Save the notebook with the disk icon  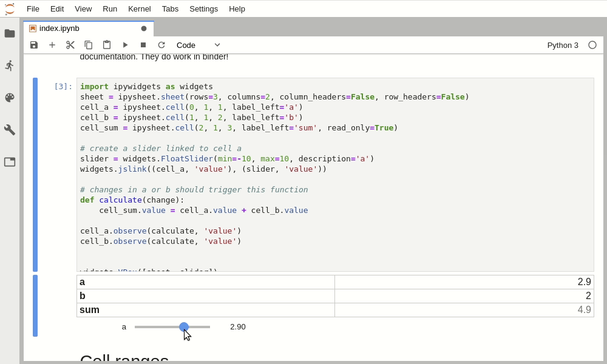pos(34,45)
